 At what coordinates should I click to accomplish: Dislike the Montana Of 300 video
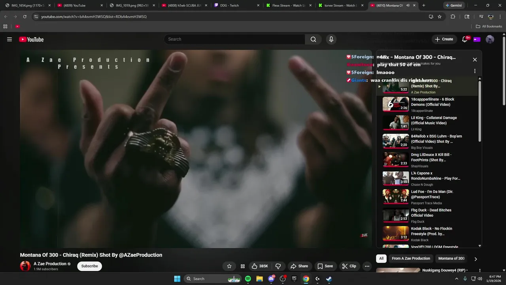pyautogui.click(x=278, y=266)
